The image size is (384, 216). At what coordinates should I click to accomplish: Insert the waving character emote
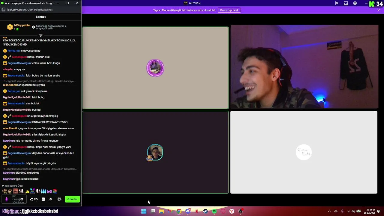[5, 191]
